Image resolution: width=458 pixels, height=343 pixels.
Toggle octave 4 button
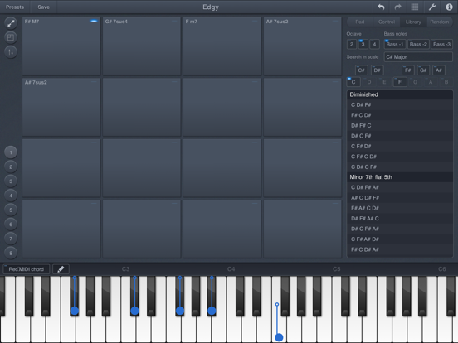click(x=374, y=45)
